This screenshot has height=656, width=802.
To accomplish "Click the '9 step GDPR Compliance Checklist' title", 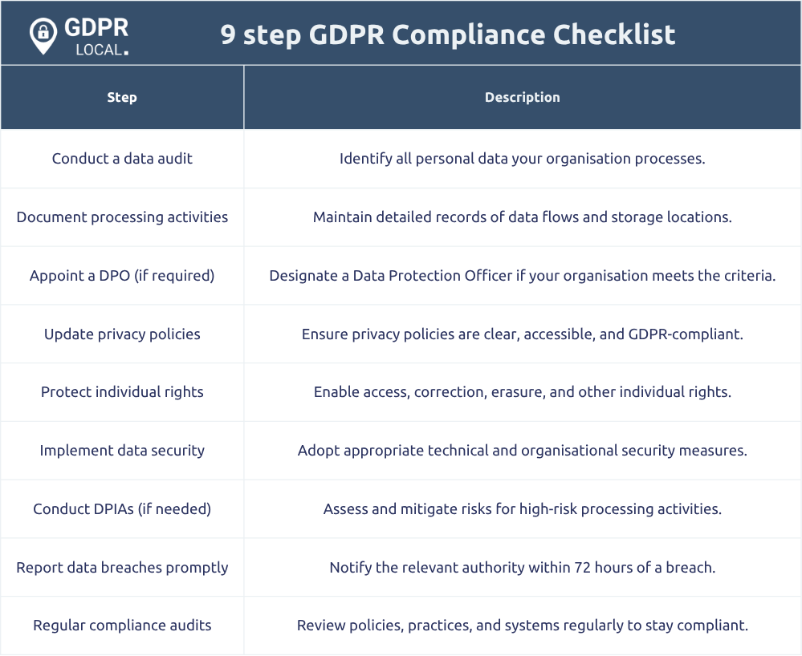I will (447, 34).
